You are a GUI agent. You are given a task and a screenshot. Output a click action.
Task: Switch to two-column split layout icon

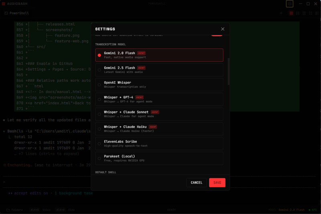point(298,13)
